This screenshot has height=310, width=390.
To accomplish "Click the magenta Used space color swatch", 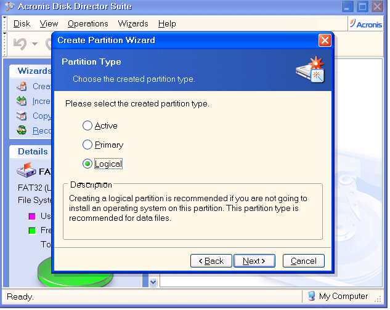I will [x=32, y=217].
